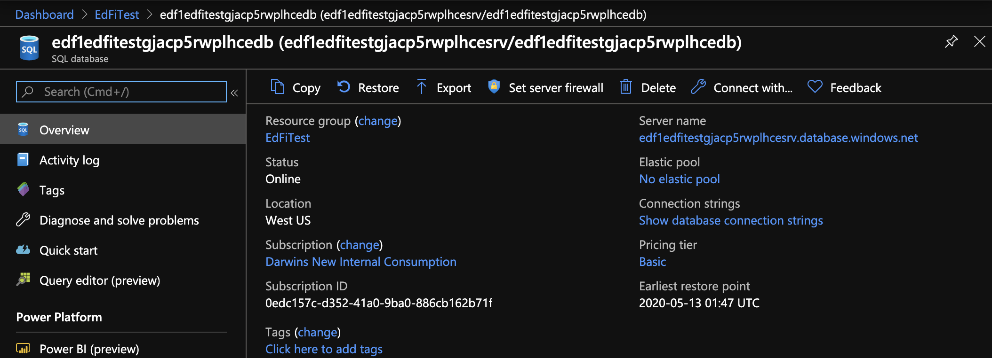This screenshot has width=992, height=358.
Task: Click Set server firewall label
Action: click(556, 88)
